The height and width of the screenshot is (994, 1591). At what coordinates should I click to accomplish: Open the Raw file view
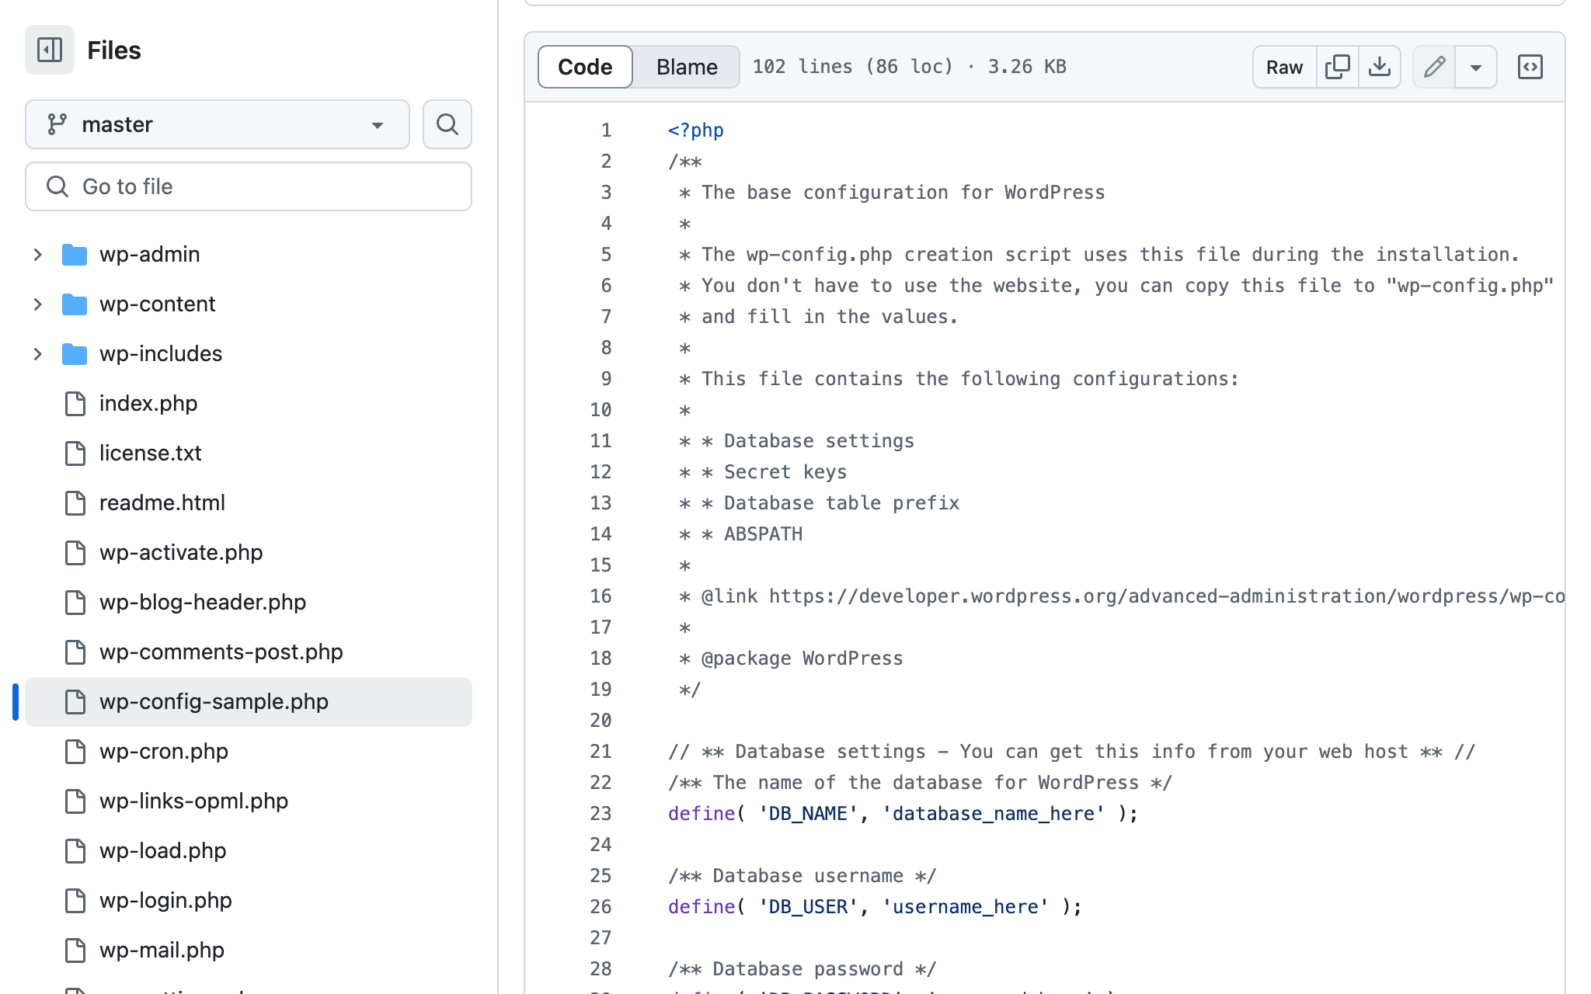pyautogui.click(x=1284, y=67)
